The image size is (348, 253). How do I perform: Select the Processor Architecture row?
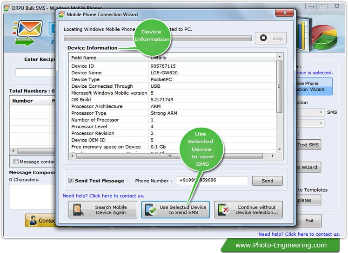(173, 106)
